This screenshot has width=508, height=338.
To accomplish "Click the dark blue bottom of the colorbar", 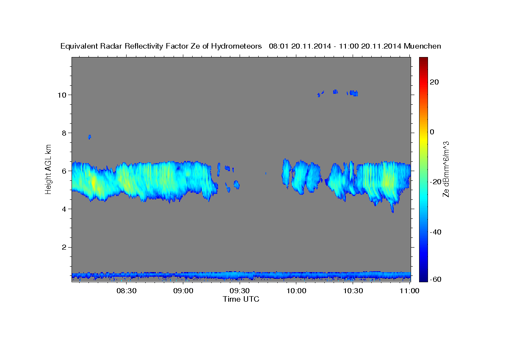I will [x=423, y=277].
